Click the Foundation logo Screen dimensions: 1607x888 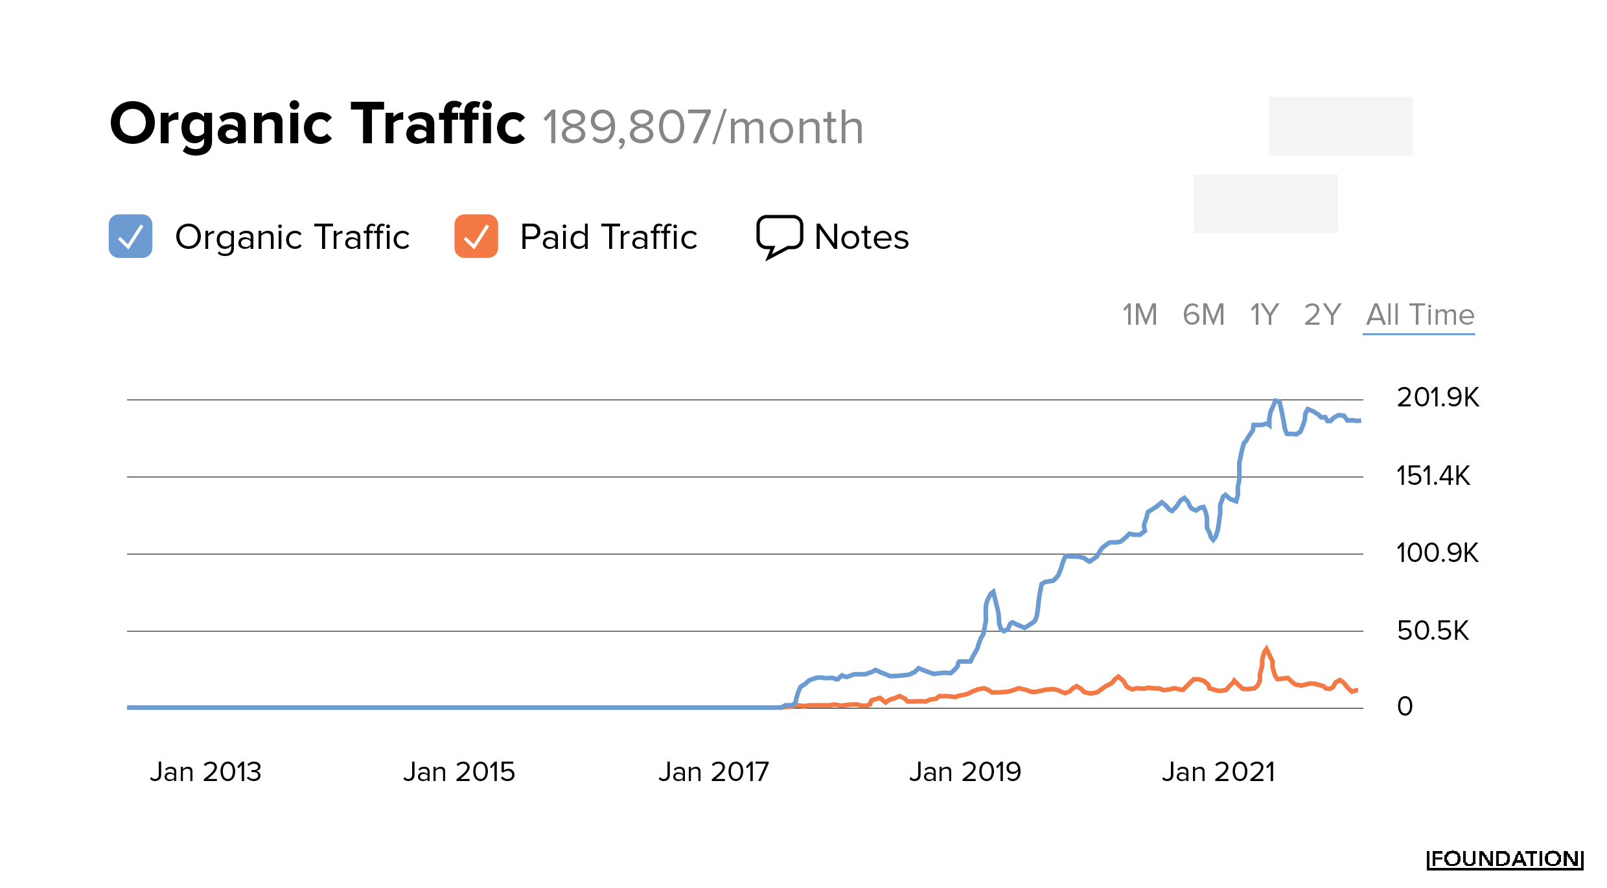(1505, 859)
